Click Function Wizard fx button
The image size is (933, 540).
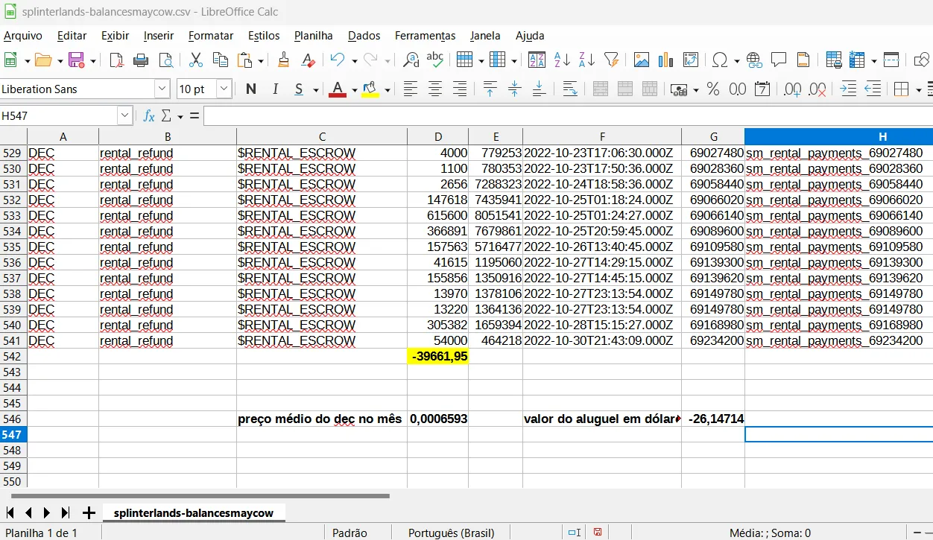[x=149, y=115]
